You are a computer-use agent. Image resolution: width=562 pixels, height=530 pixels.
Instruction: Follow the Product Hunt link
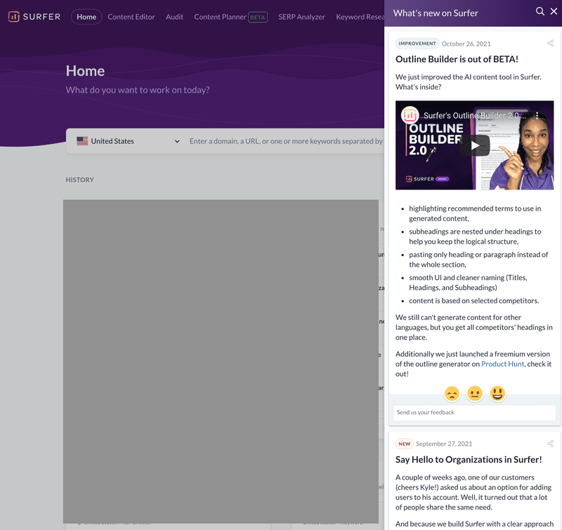[x=502, y=364]
